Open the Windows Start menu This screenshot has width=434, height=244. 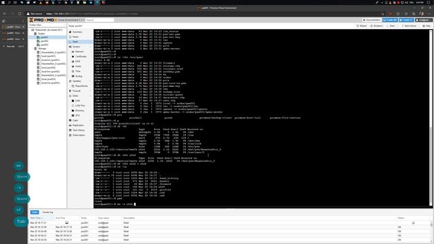tap(3, 3)
